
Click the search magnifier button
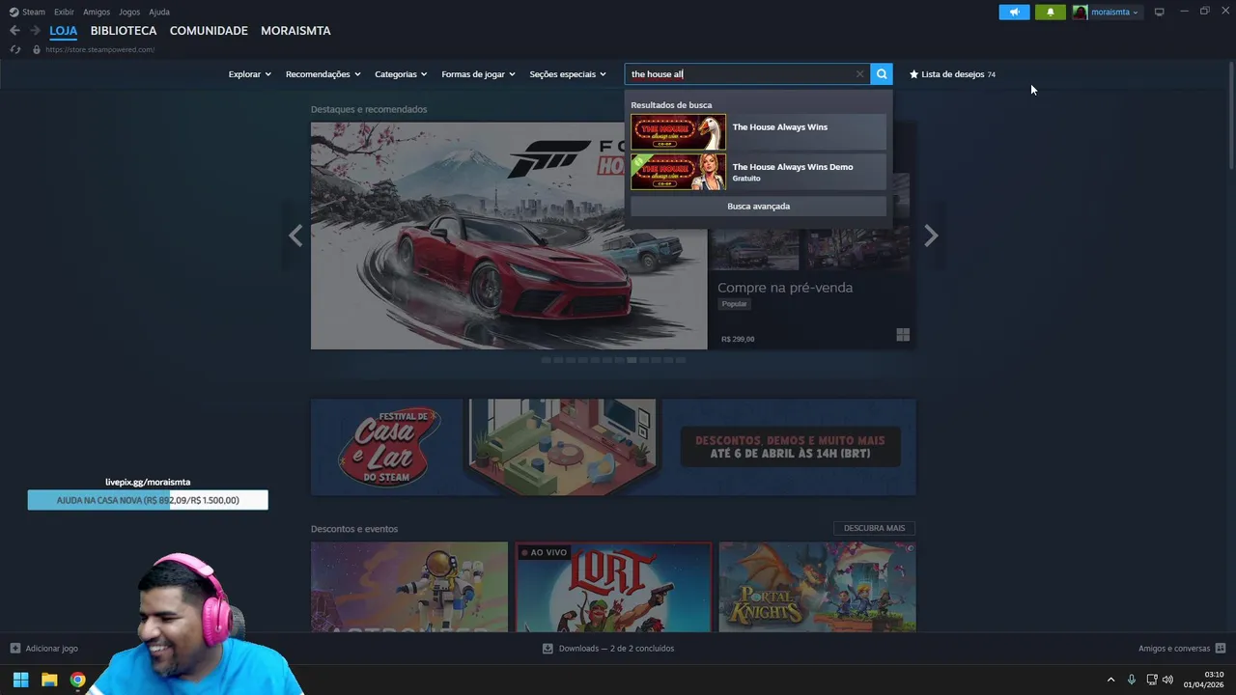tap(882, 74)
